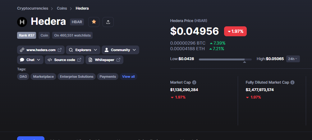Click the external link icon beside www.hedera.com
312x140 pixels.
coord(59,50)
